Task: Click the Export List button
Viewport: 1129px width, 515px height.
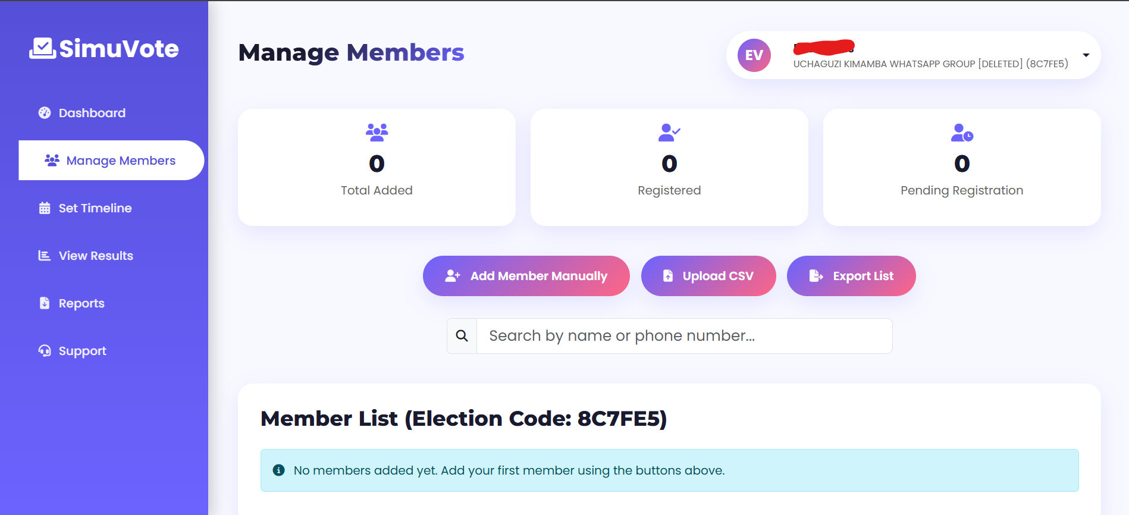Action: 851,276
